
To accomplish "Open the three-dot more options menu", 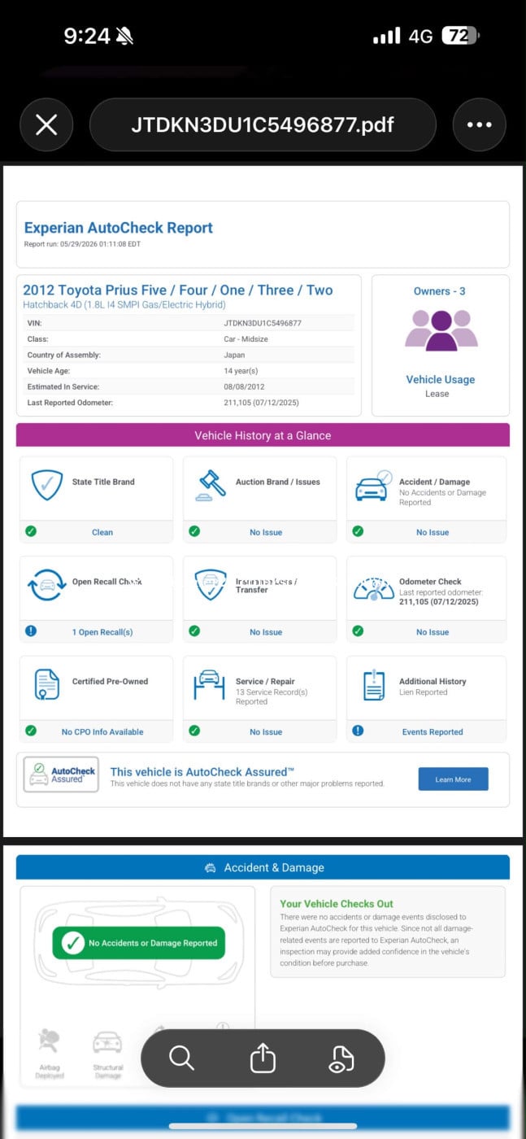I will click(479, 124).
